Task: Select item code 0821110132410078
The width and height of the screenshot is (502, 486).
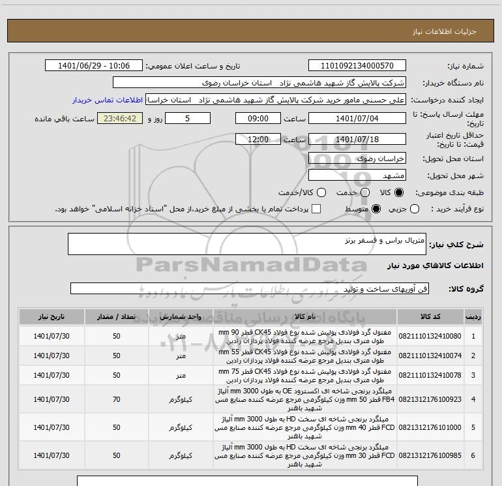Action: tap(430, 375)
